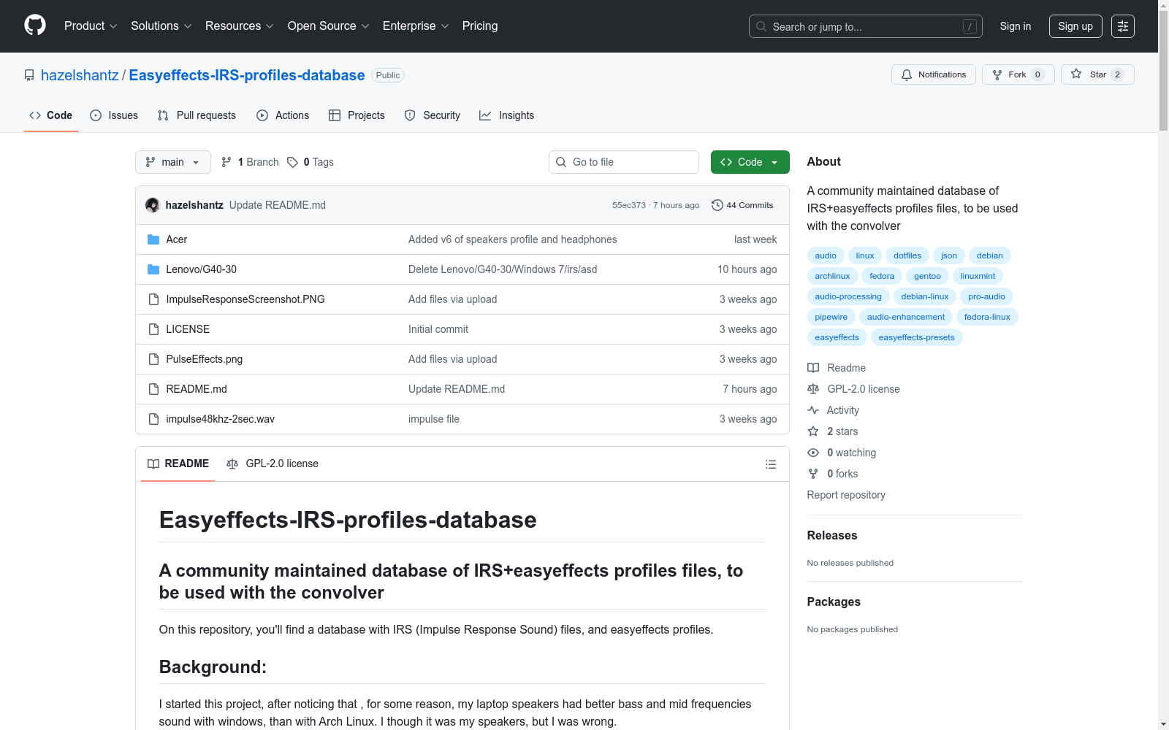Click the Sign up button
The image size is (1169, 730).
coord(1075,26)
